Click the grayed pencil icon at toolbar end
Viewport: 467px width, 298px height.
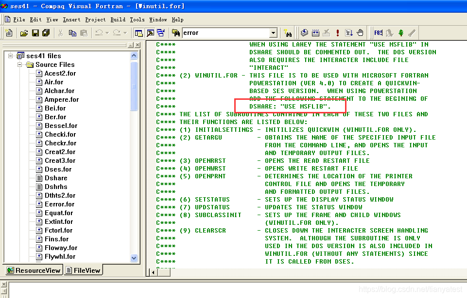[412, 33]
